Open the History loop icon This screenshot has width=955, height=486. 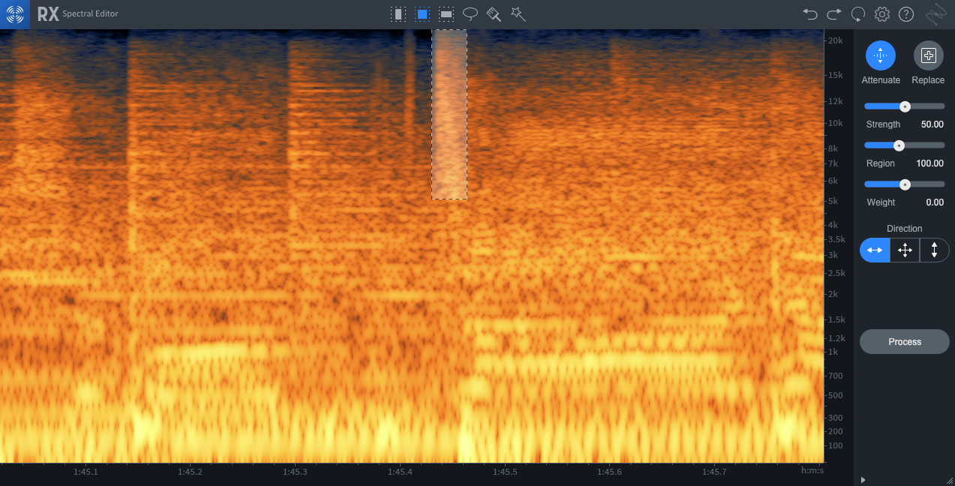858,14
